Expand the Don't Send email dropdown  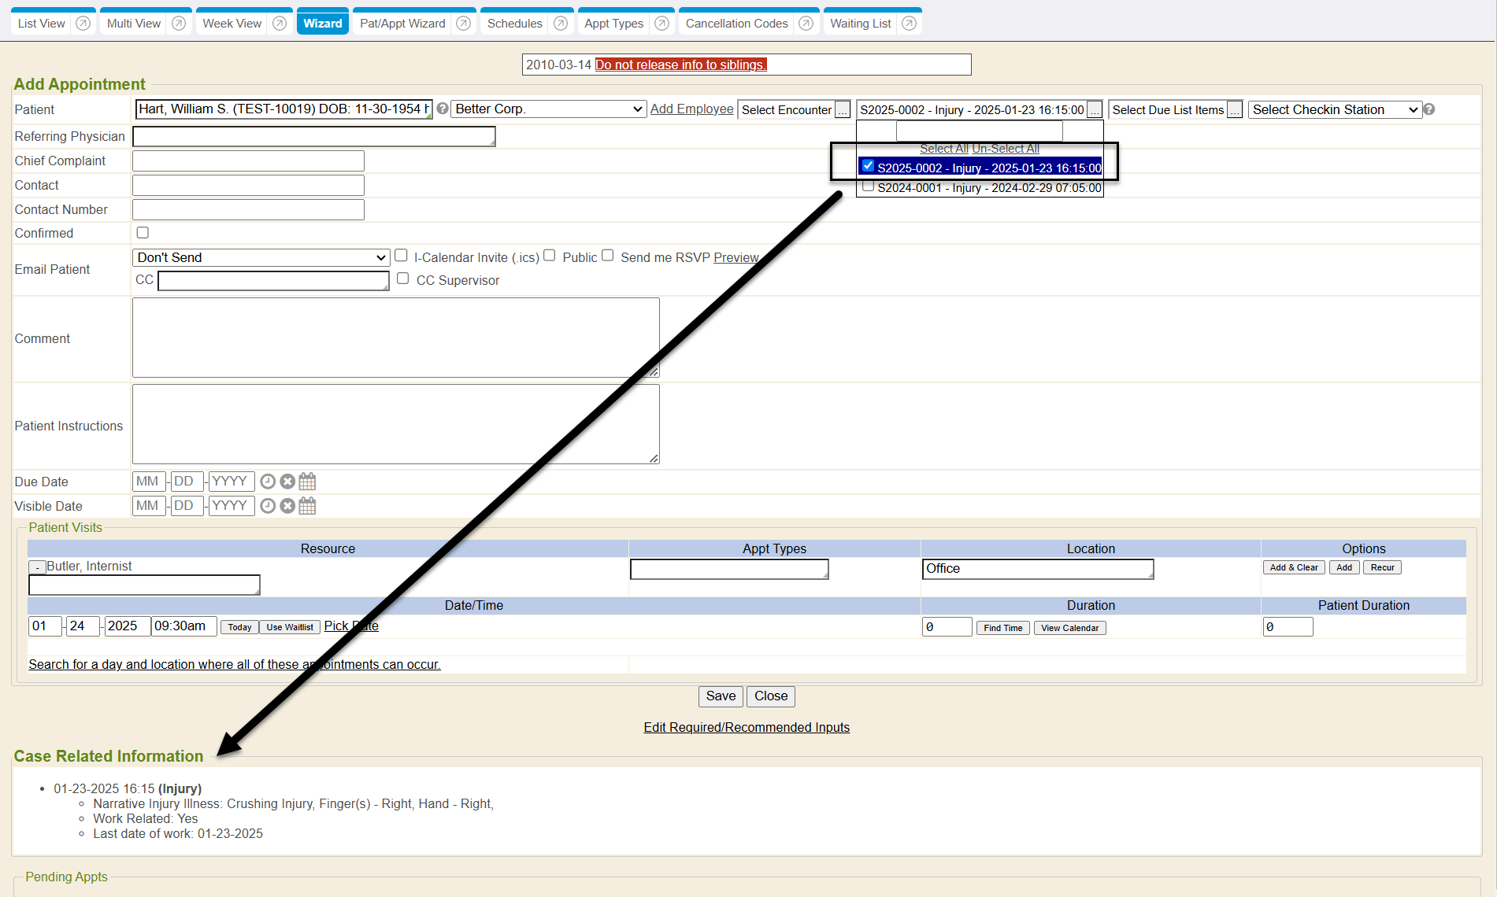pyautogui.click(x=261, y=257)
